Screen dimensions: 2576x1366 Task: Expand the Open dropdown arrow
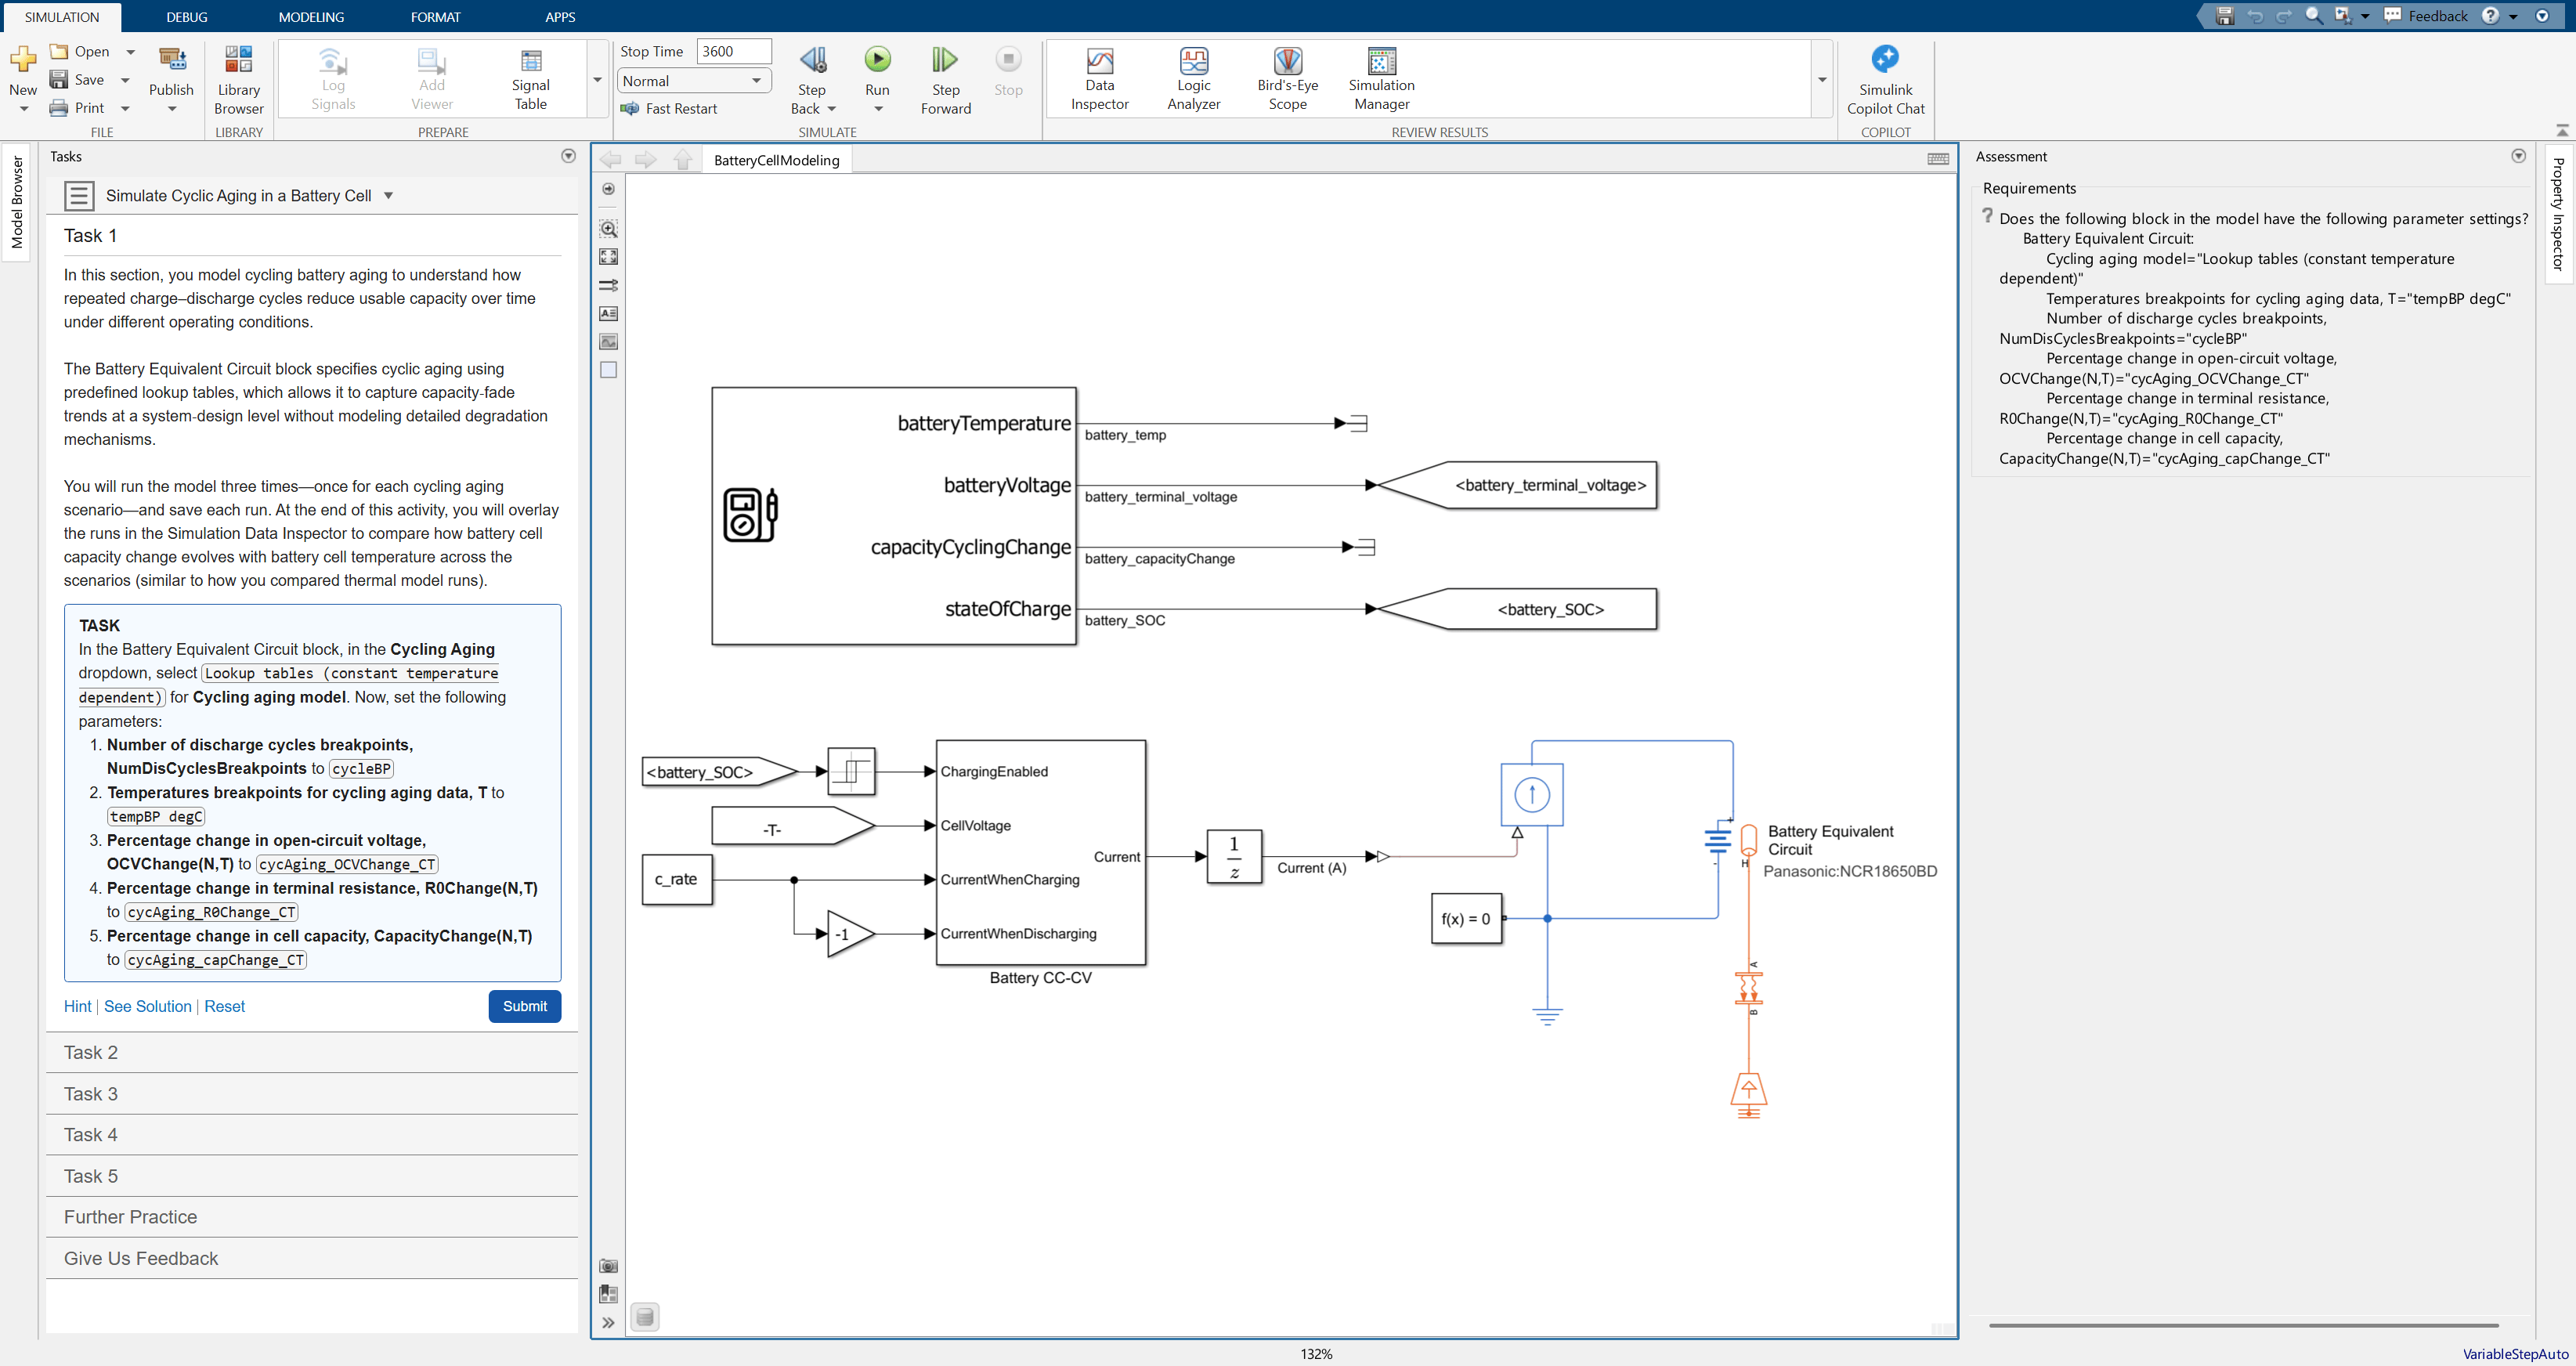point(130,52)
